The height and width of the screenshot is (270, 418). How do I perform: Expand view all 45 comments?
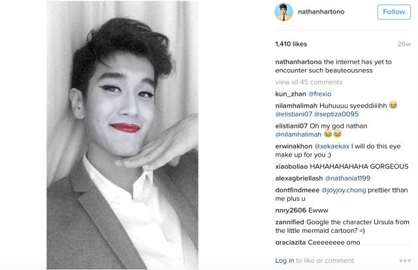pyautogui.click(x=308, y=82)
